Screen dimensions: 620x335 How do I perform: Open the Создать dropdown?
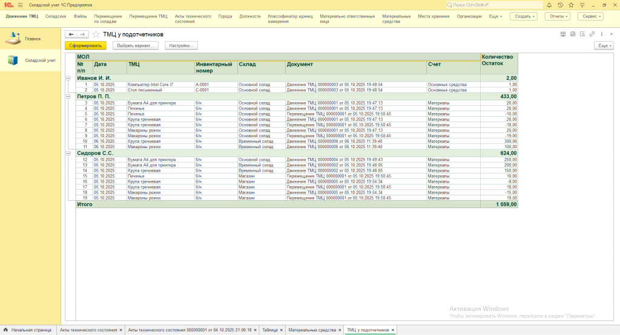[x=524, y=16]
